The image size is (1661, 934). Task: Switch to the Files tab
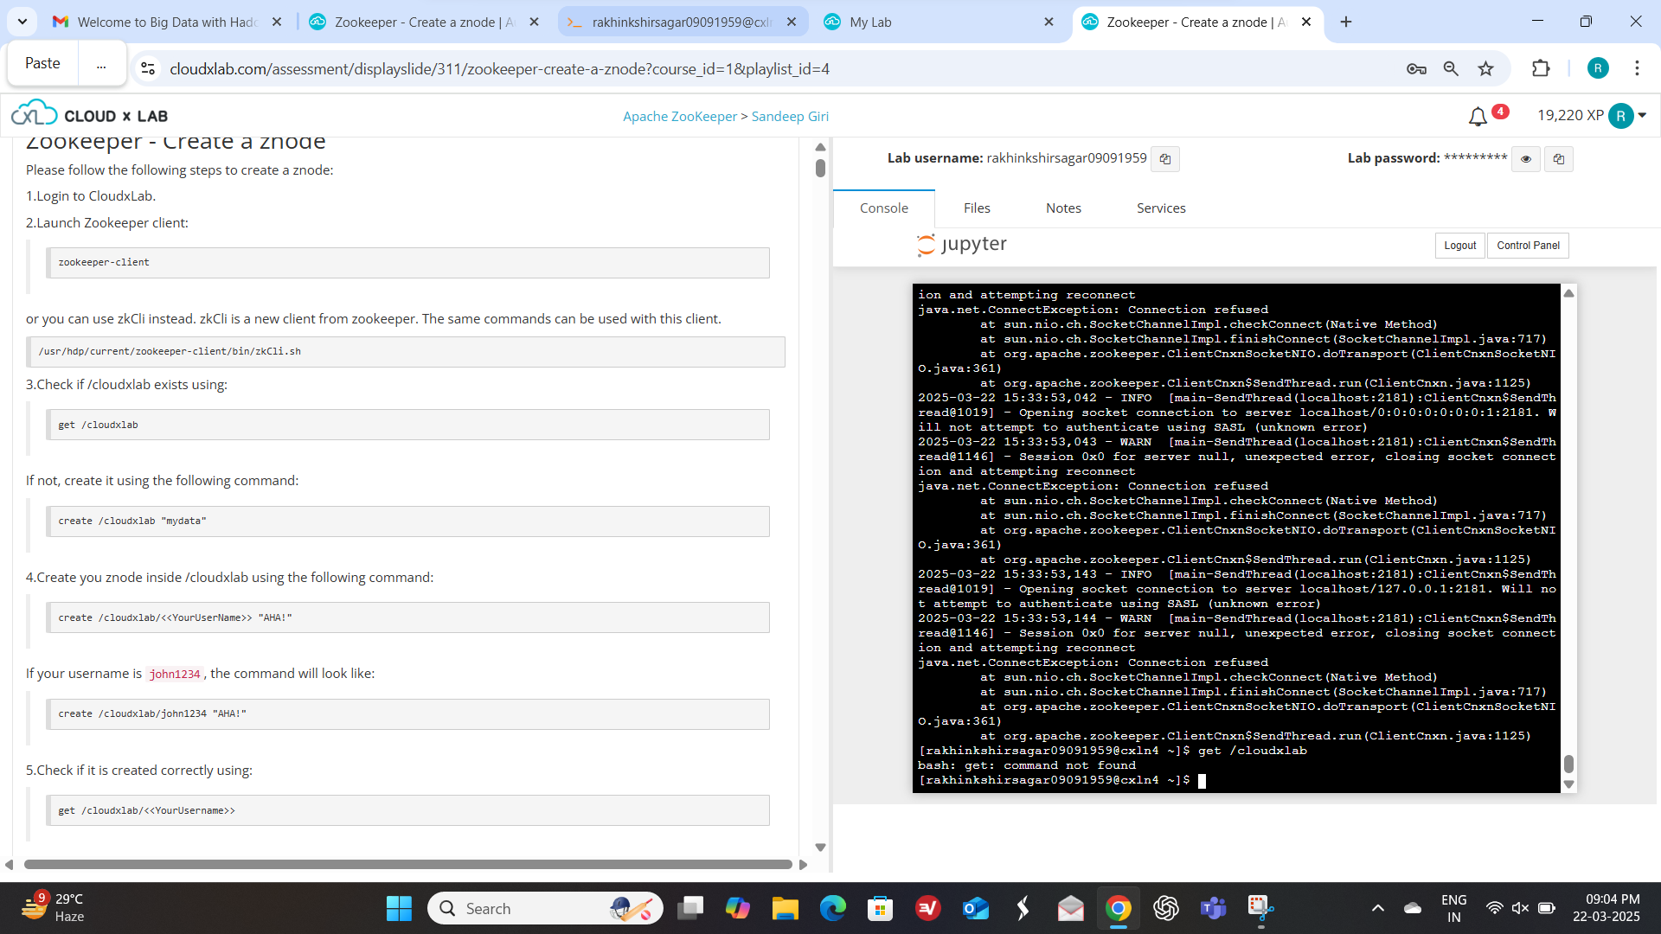[x=977, y=208]
